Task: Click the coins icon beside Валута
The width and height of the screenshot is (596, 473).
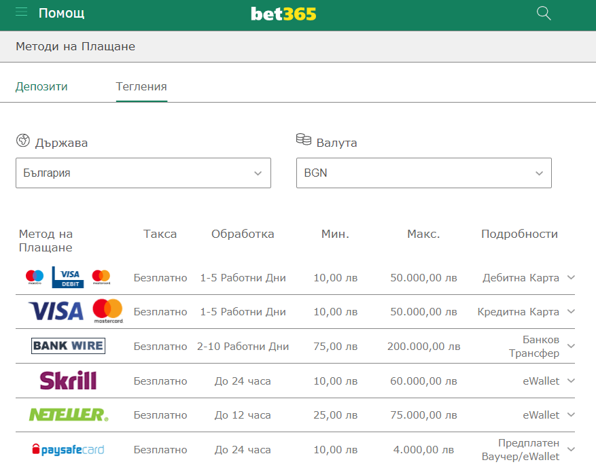Action: (x=304, y=139)
